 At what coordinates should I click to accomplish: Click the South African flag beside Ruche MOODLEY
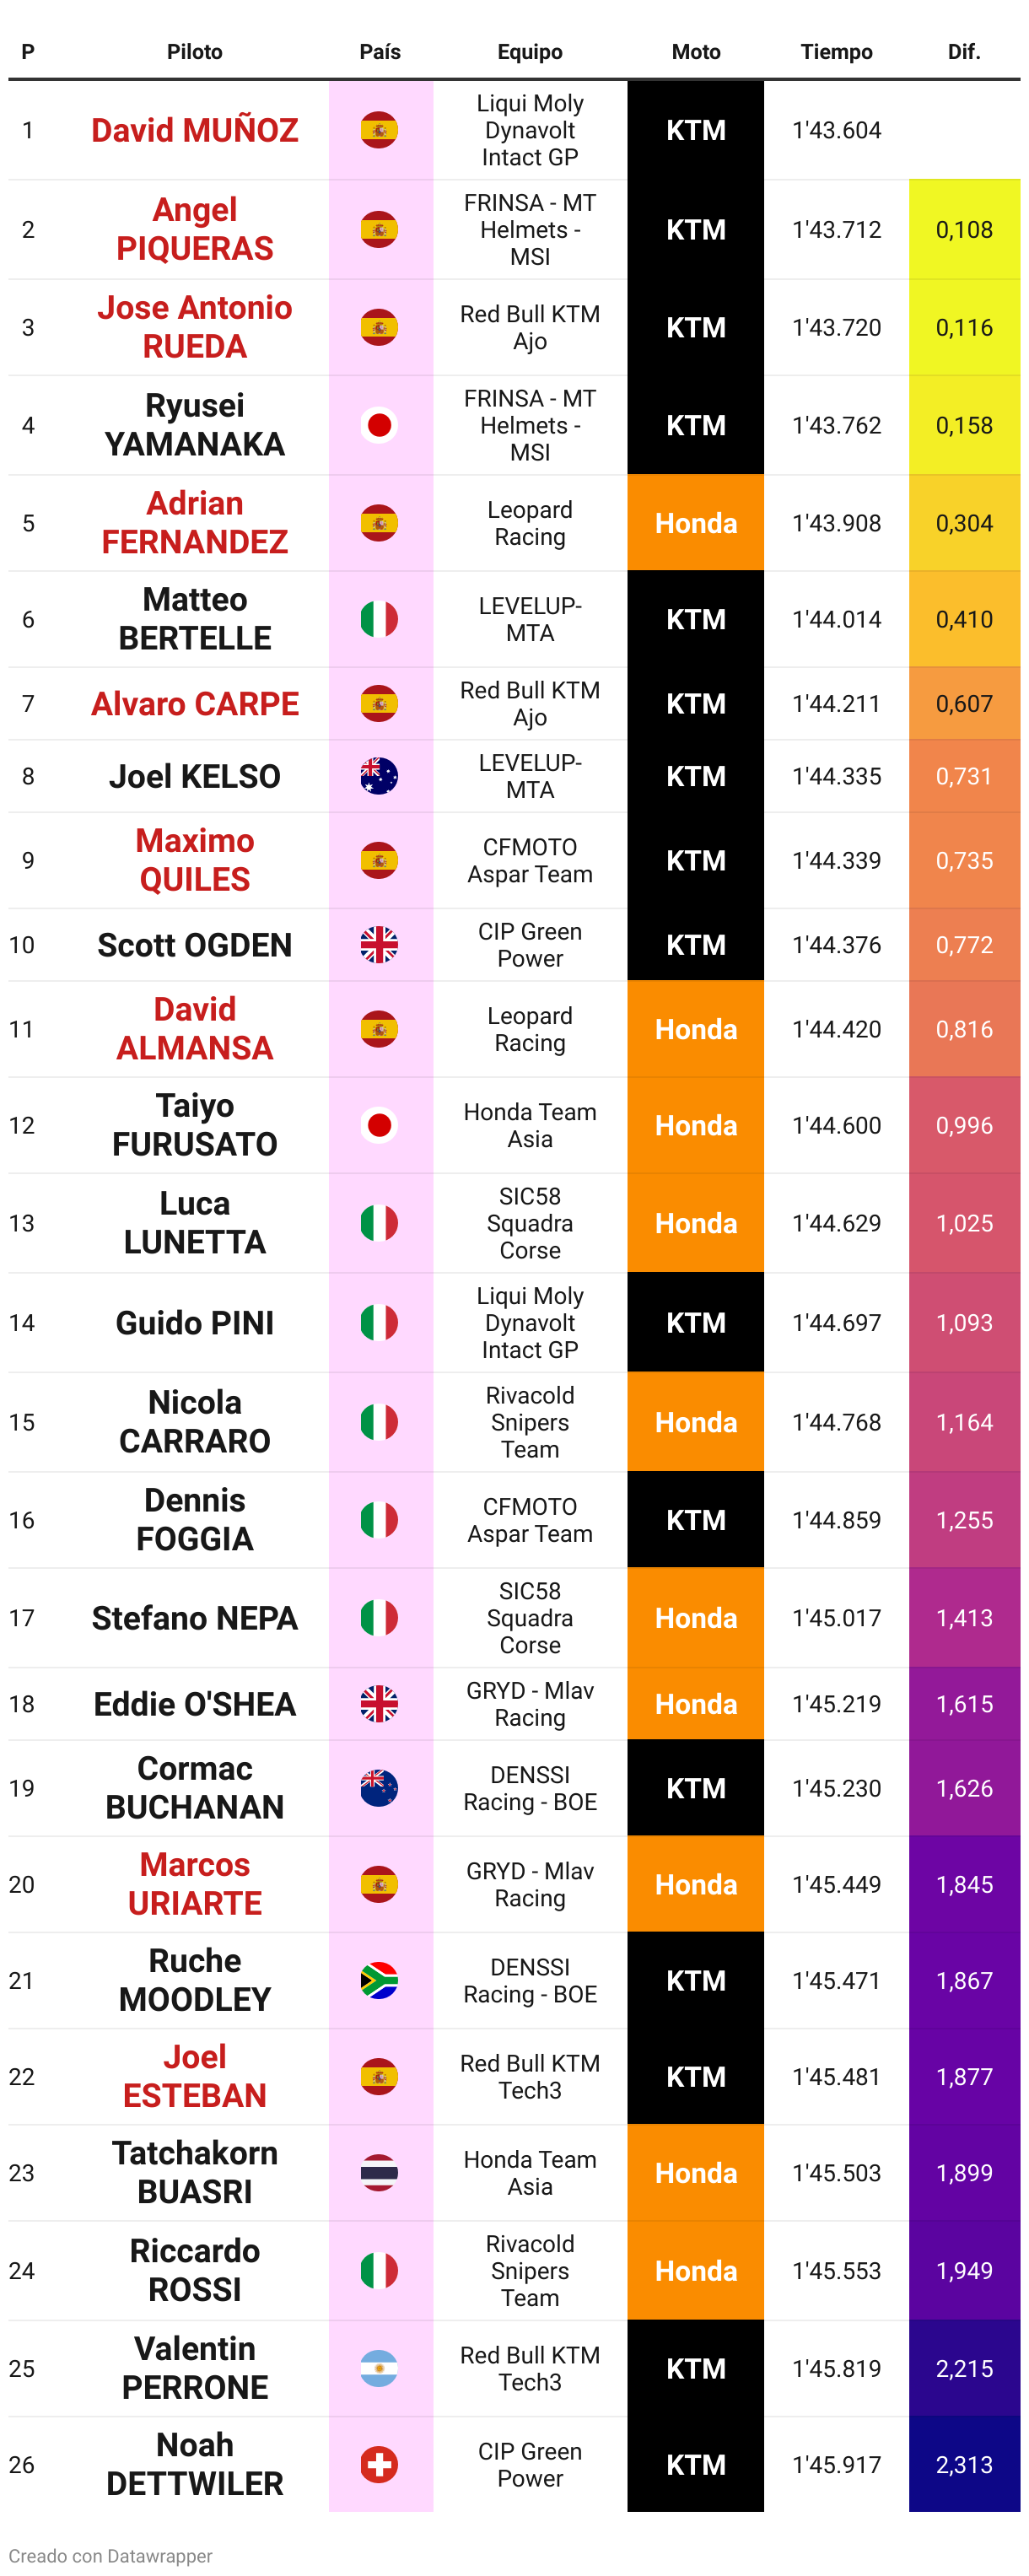click(x=379, y=1980)
